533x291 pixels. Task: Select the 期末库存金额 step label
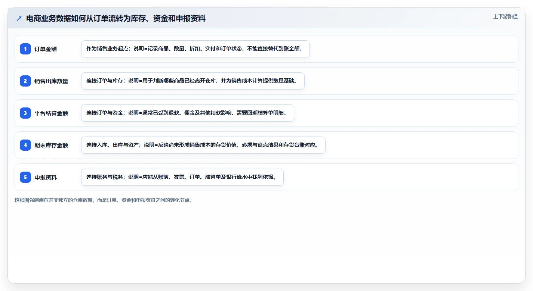[51, 145]
